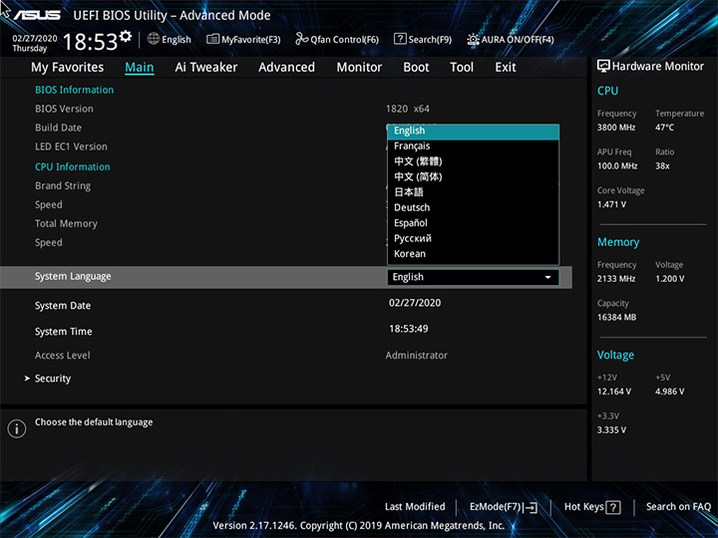Click memory capacity 16384 MB value
Screen dimensions: 718x538
click(x=616, y=318)
